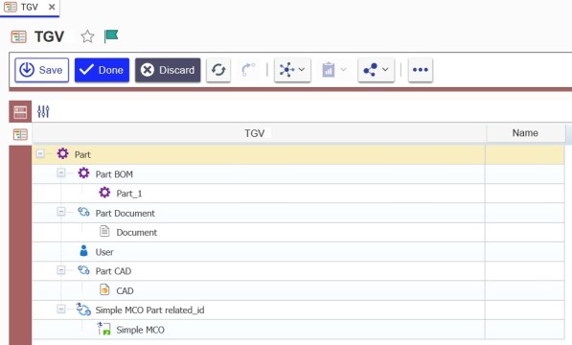Save the TGV item
572x345 pixels.
[x=41, y=70]
